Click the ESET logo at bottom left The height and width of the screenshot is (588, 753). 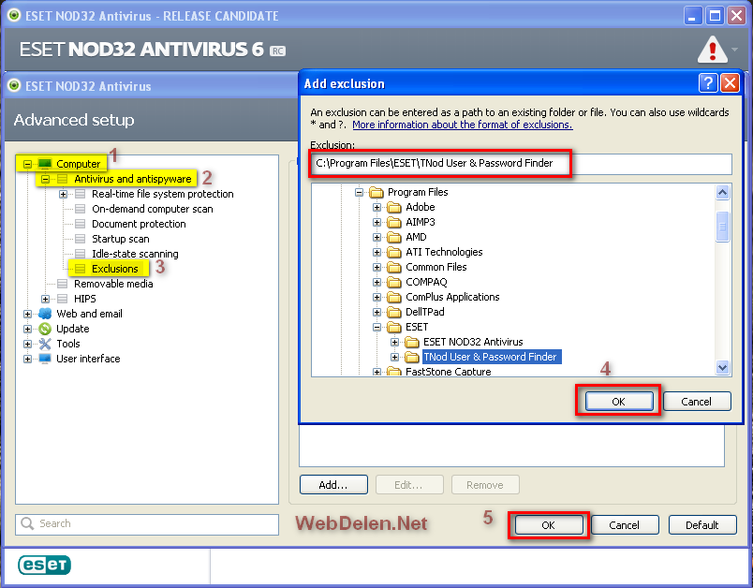(x=44, y=565)
